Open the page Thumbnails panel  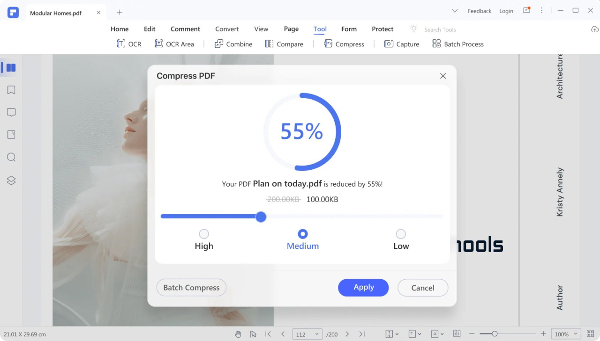click(11, 67)
